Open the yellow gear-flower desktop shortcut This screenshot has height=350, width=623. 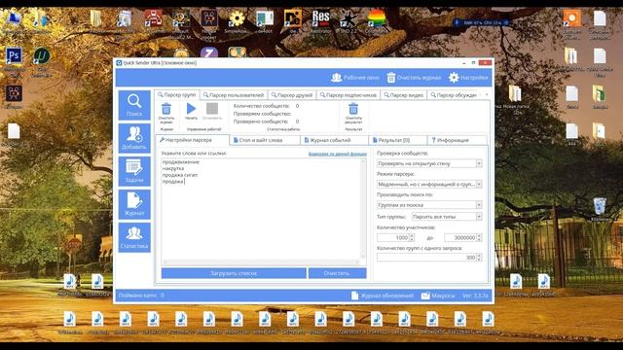click(x=237, y=21)
